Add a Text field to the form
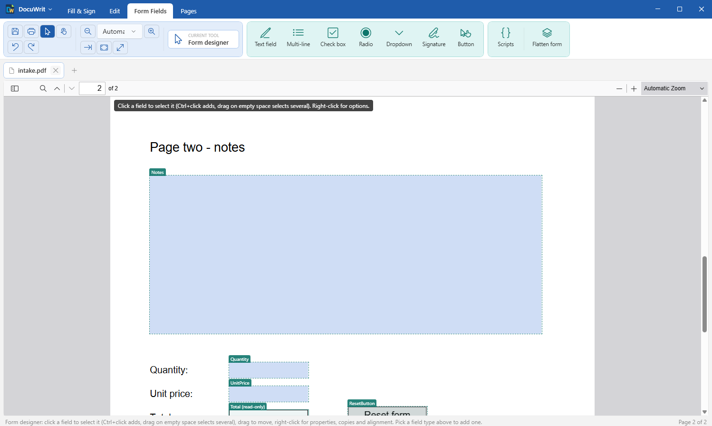712x426 pixels. [x=265, y=38]
